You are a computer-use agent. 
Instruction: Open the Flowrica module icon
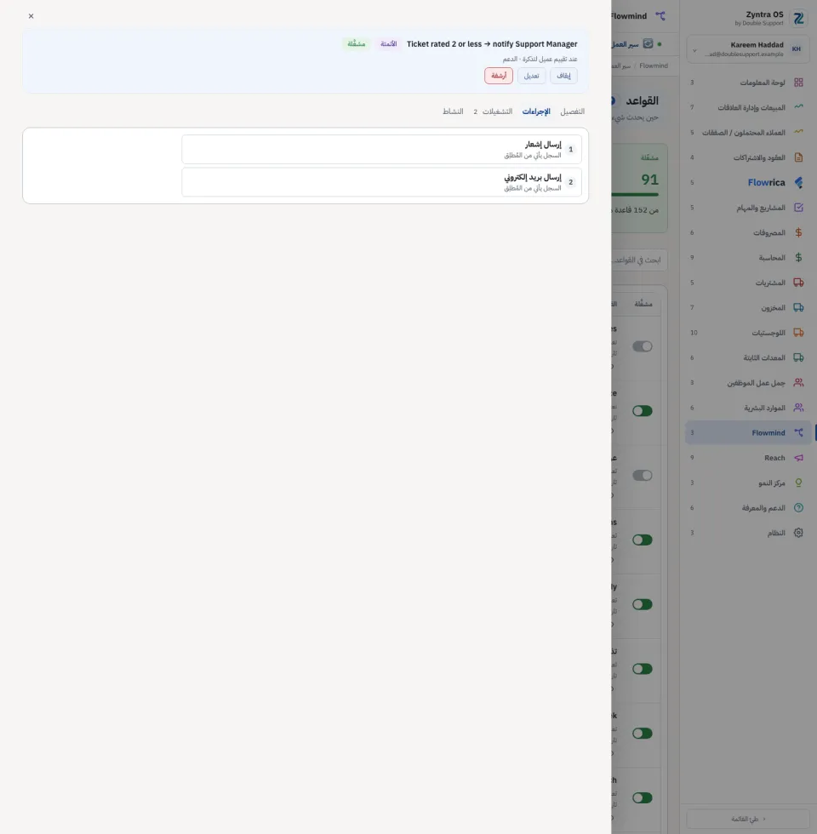click(x=798, y=182)
